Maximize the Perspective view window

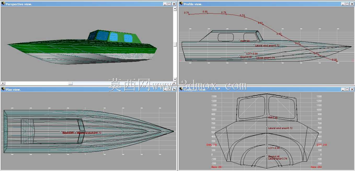pyautogui.click(x=169, y=4)
